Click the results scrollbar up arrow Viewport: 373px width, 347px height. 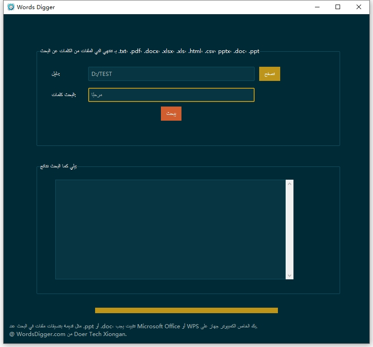click(289, 184)
